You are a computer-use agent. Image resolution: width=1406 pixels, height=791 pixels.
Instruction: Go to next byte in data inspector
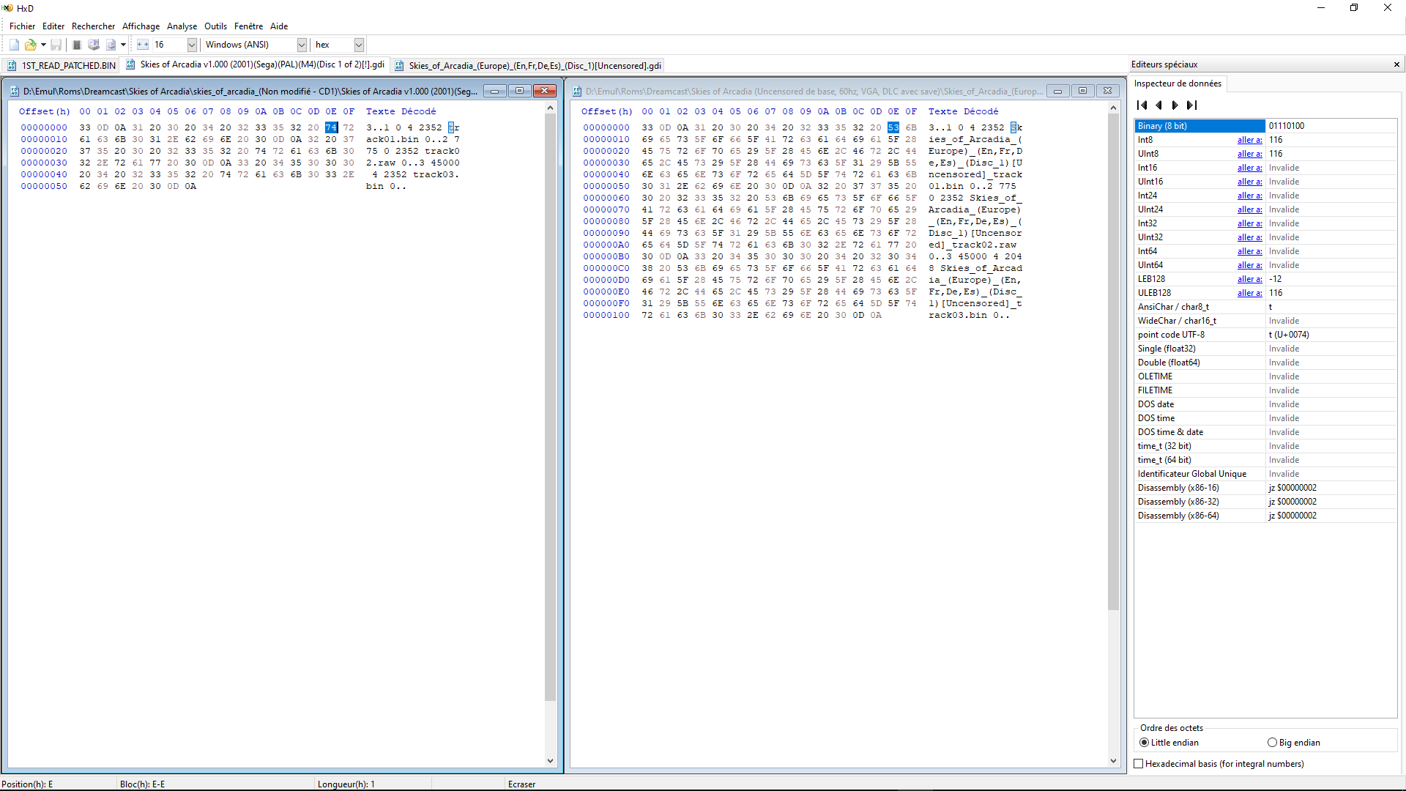[1175, 105]
